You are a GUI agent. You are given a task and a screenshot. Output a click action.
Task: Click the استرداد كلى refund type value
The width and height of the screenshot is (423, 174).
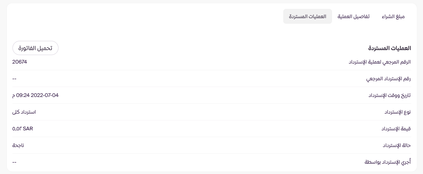coord(24,112)
